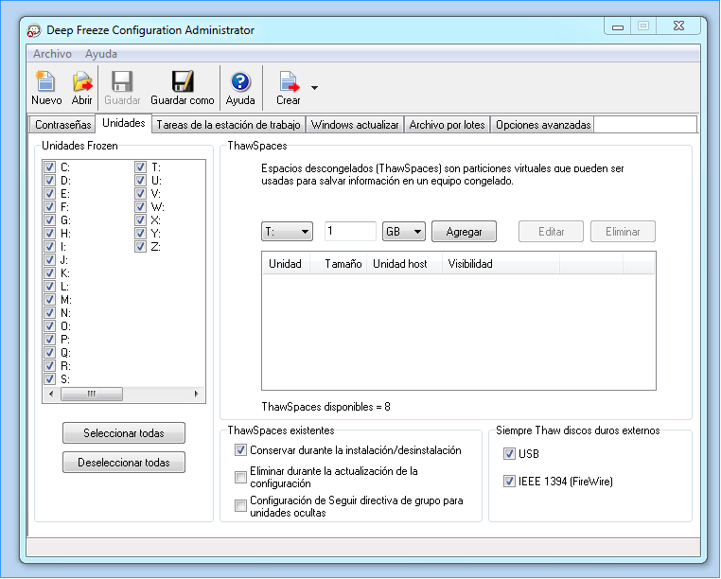This screenshot has height=579, width=721.
Task: Uncheck frozen drive F:
Action: coord(49,207)
